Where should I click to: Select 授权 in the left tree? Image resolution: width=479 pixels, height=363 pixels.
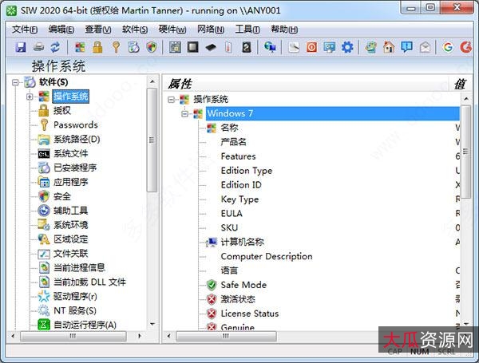click(62, 111)
